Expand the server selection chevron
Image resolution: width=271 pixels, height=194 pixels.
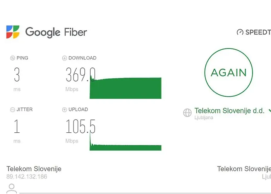[x=269, y=111]
